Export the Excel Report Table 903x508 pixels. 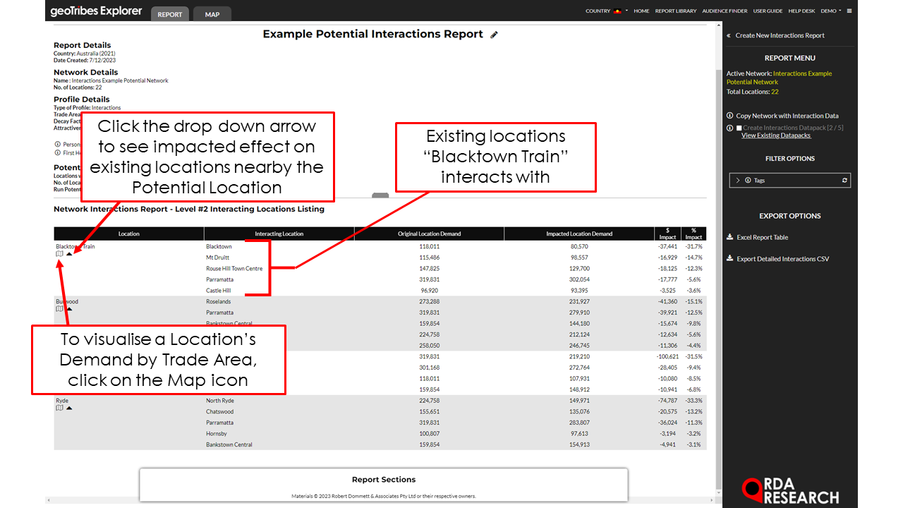762,238
